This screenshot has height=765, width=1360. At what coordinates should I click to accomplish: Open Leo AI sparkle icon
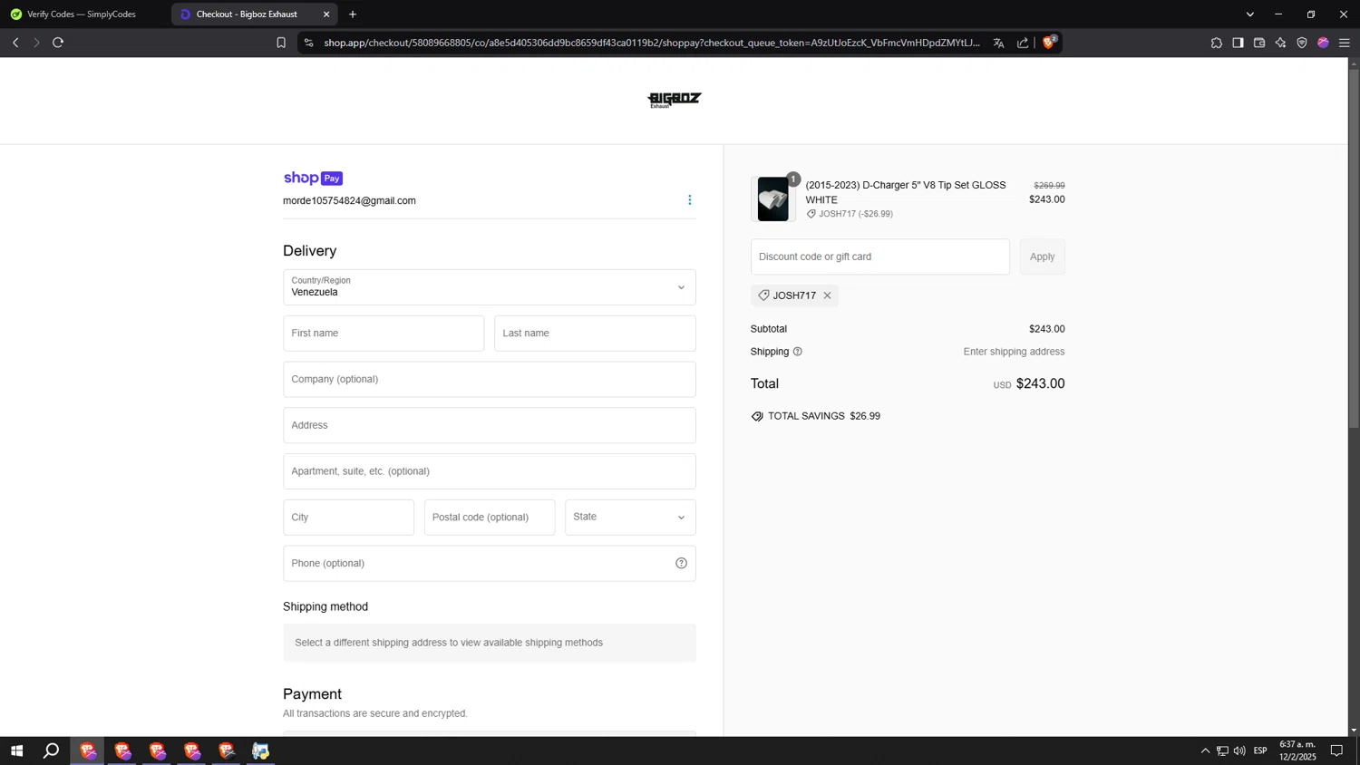[1280, 43]
